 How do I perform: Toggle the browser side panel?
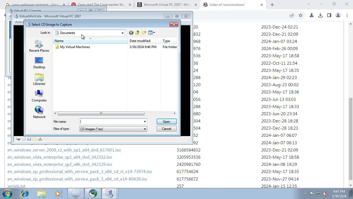point(329,15)
